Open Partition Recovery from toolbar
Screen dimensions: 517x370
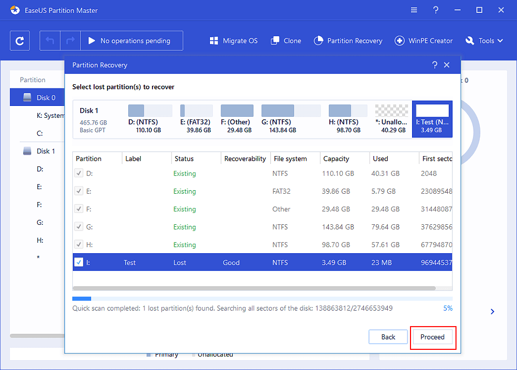pyautogui.click(x=348, y=41)
